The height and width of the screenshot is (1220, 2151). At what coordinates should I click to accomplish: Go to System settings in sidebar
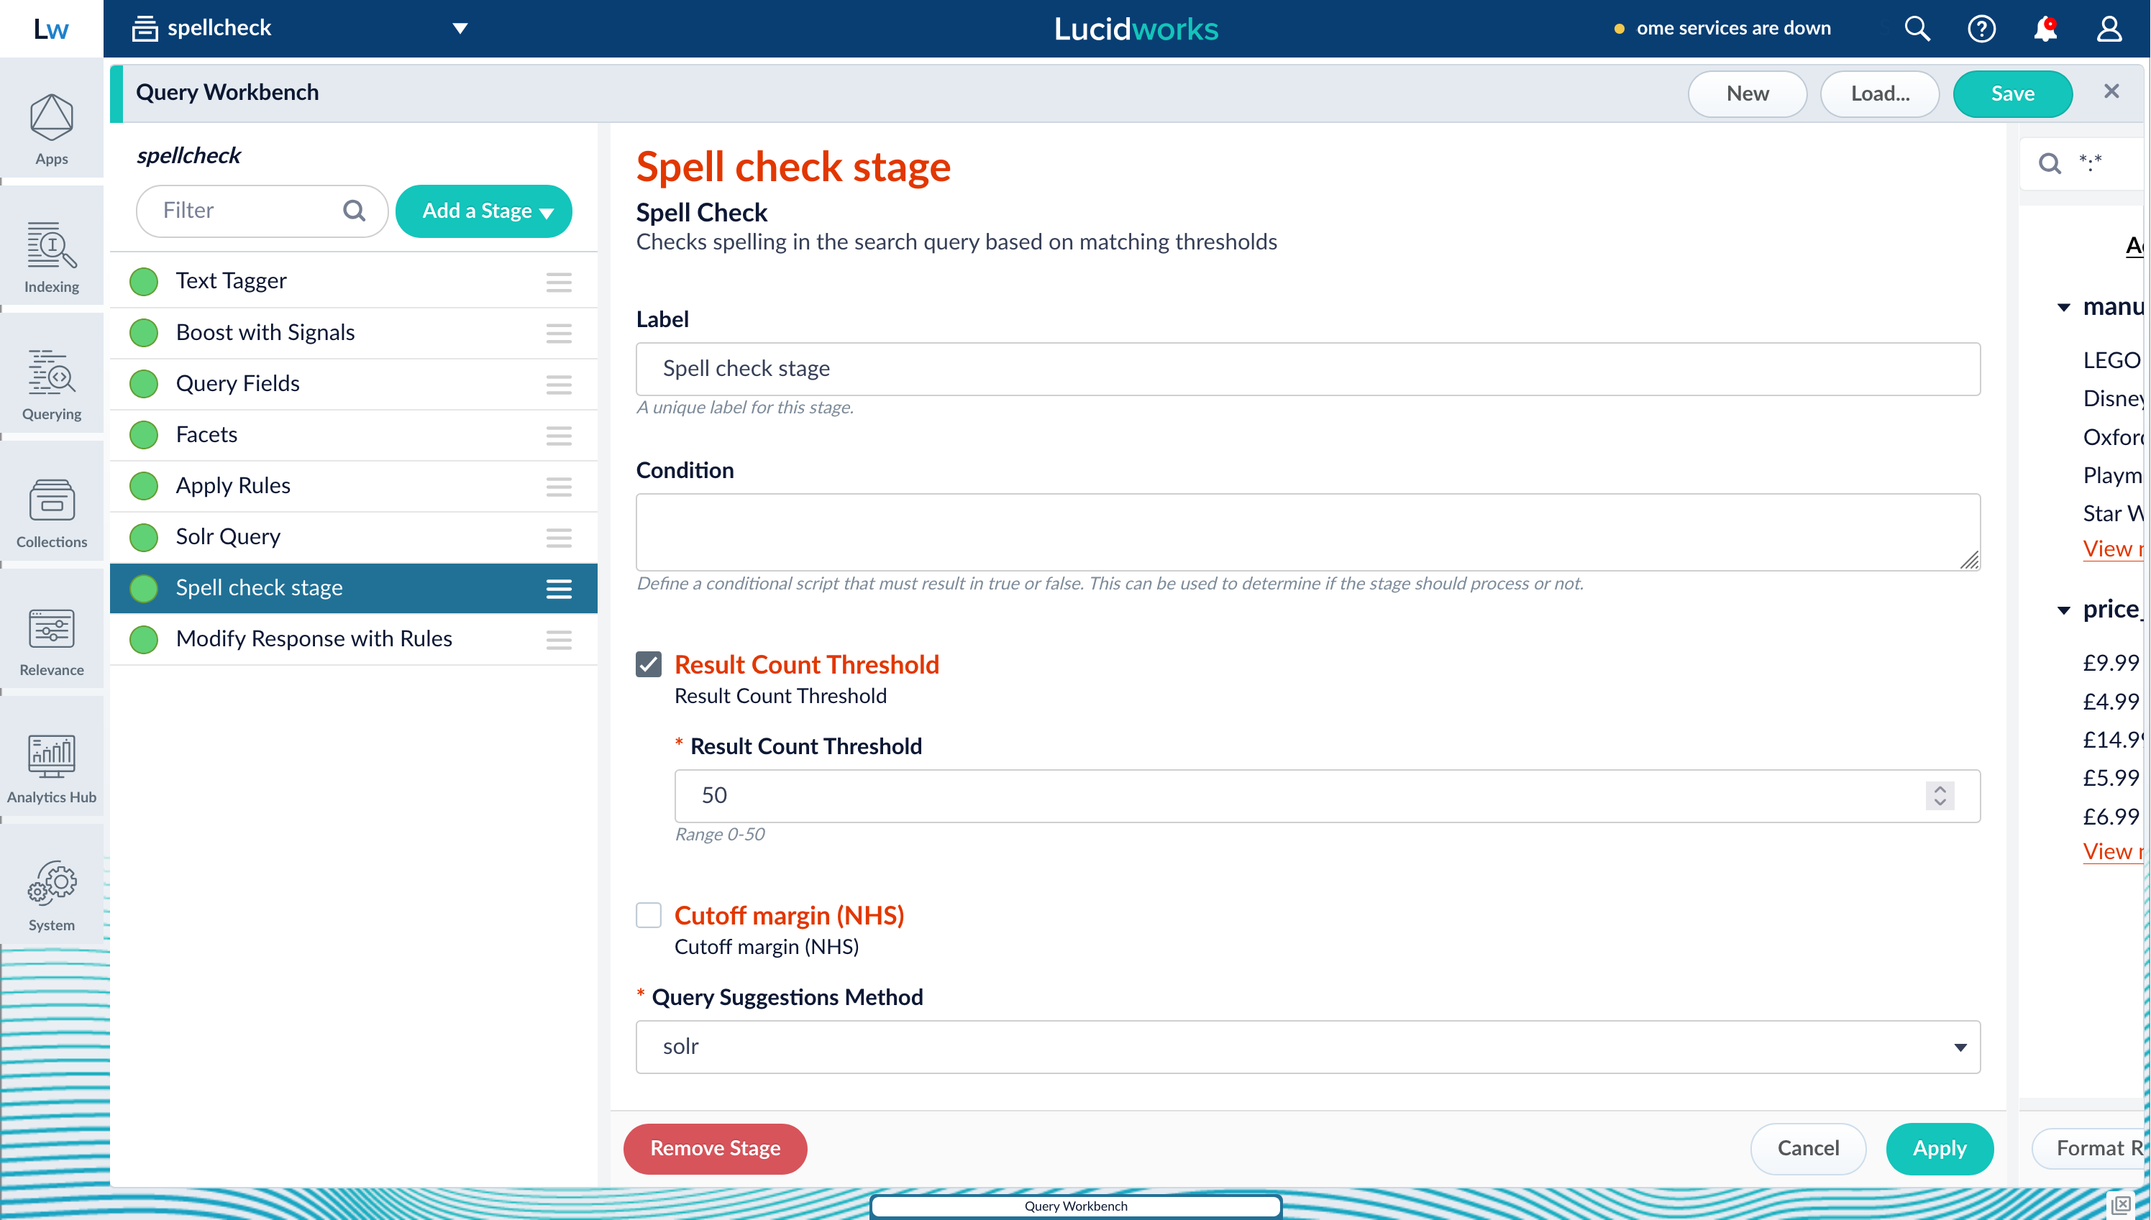click(51, 891)
